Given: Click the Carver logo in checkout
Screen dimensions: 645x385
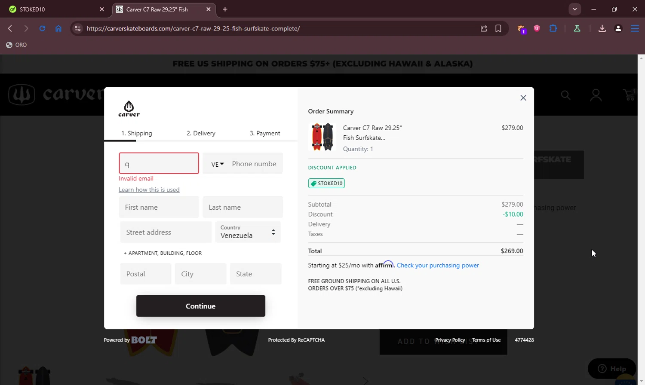Looking at the screenshot, I should point(129,109).
